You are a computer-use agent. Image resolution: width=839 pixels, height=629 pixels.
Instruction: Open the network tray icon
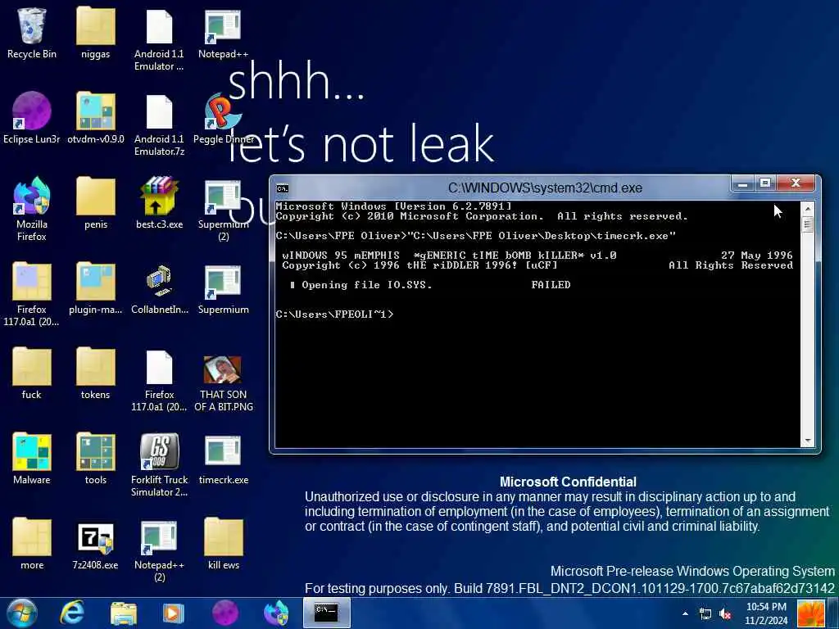[705, 614]
